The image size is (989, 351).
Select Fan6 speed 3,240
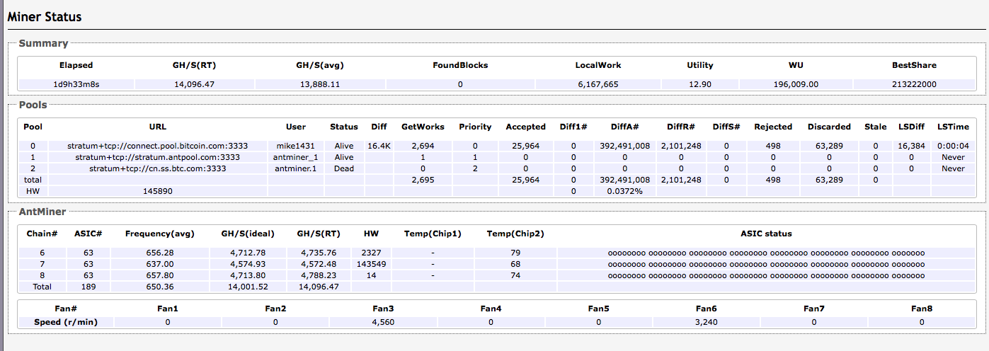click(706, 322)
